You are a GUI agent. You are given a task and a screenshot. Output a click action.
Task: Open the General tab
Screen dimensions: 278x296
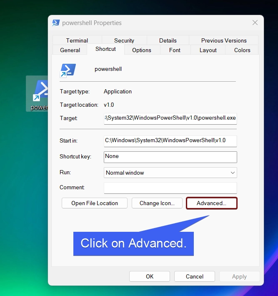tap(70, 50)
